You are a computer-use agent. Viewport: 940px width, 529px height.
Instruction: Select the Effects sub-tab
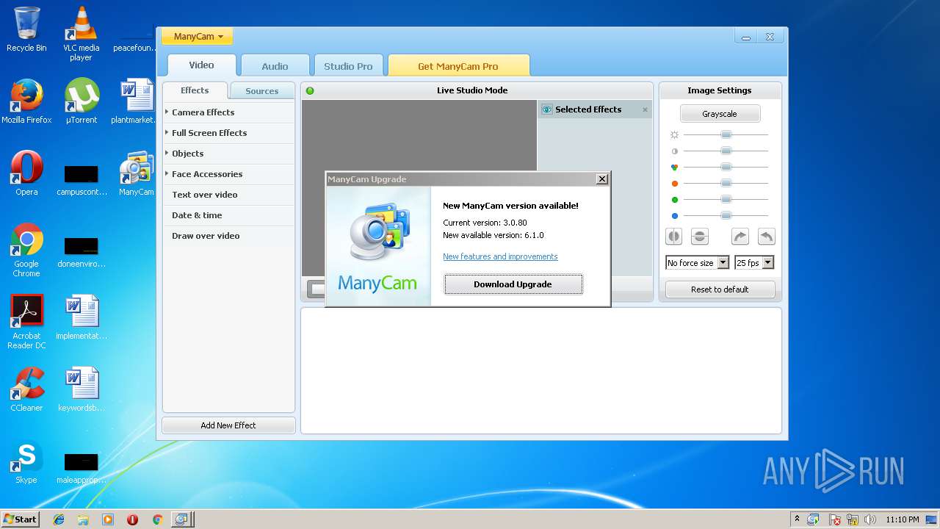(x=195, y=90)
